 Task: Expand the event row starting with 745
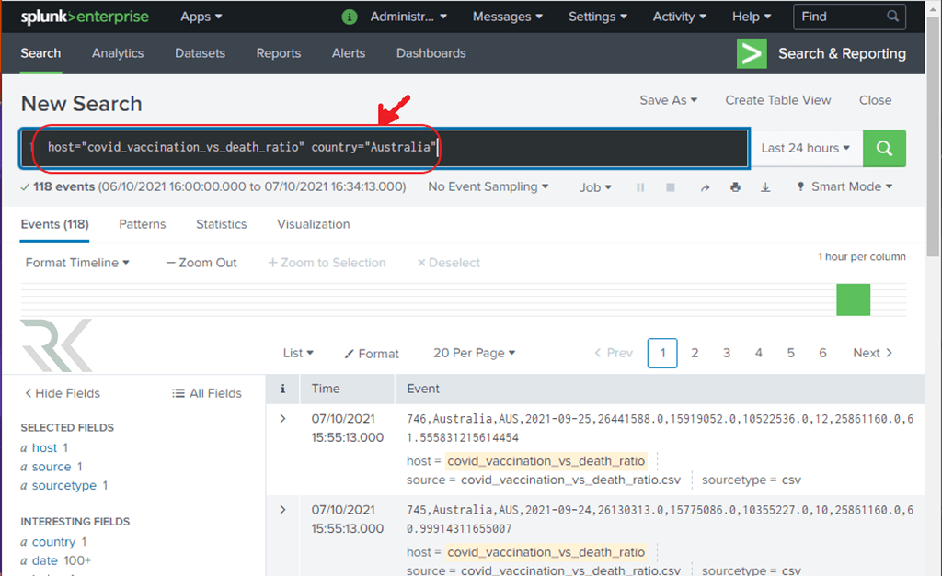click(283, 510)
